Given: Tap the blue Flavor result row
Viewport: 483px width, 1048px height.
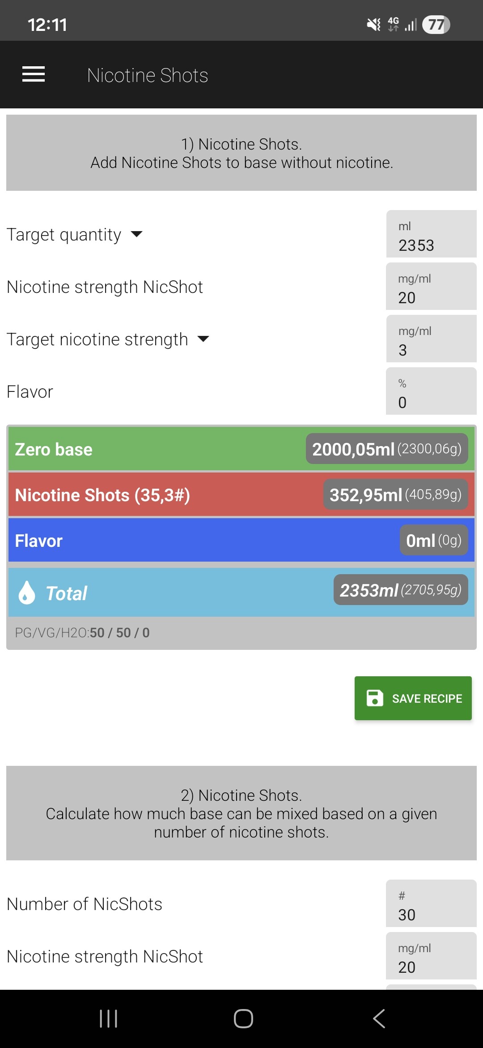Looking at the screenshot, I should tap(201, 541).
